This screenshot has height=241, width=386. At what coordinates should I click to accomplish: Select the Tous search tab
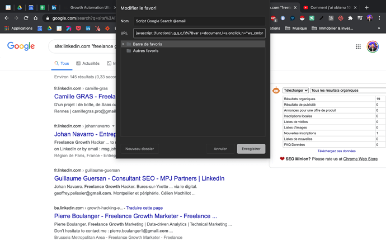(x=62, y=64)
